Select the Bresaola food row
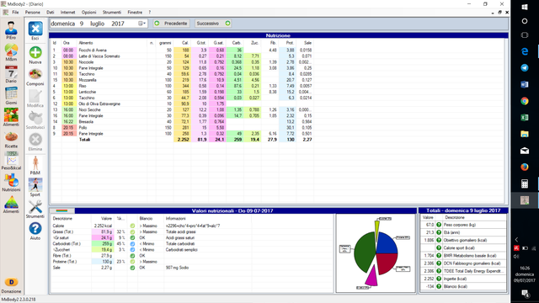This screenshot has width=539, height=303. click(x=182, y=121)
